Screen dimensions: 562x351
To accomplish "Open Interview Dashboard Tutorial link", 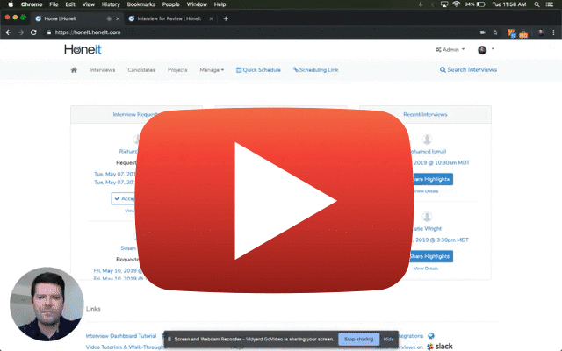I will pos(121,336).
